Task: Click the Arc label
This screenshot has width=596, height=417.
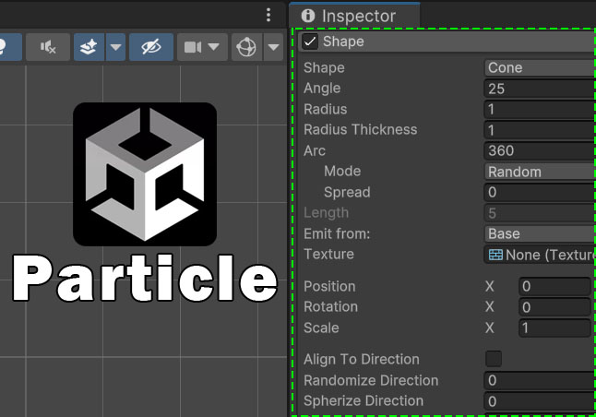Action: click(x=315, y=151)
